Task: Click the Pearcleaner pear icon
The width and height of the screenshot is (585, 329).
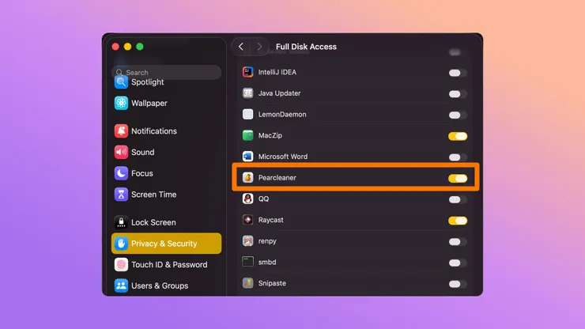Action: 247,177
